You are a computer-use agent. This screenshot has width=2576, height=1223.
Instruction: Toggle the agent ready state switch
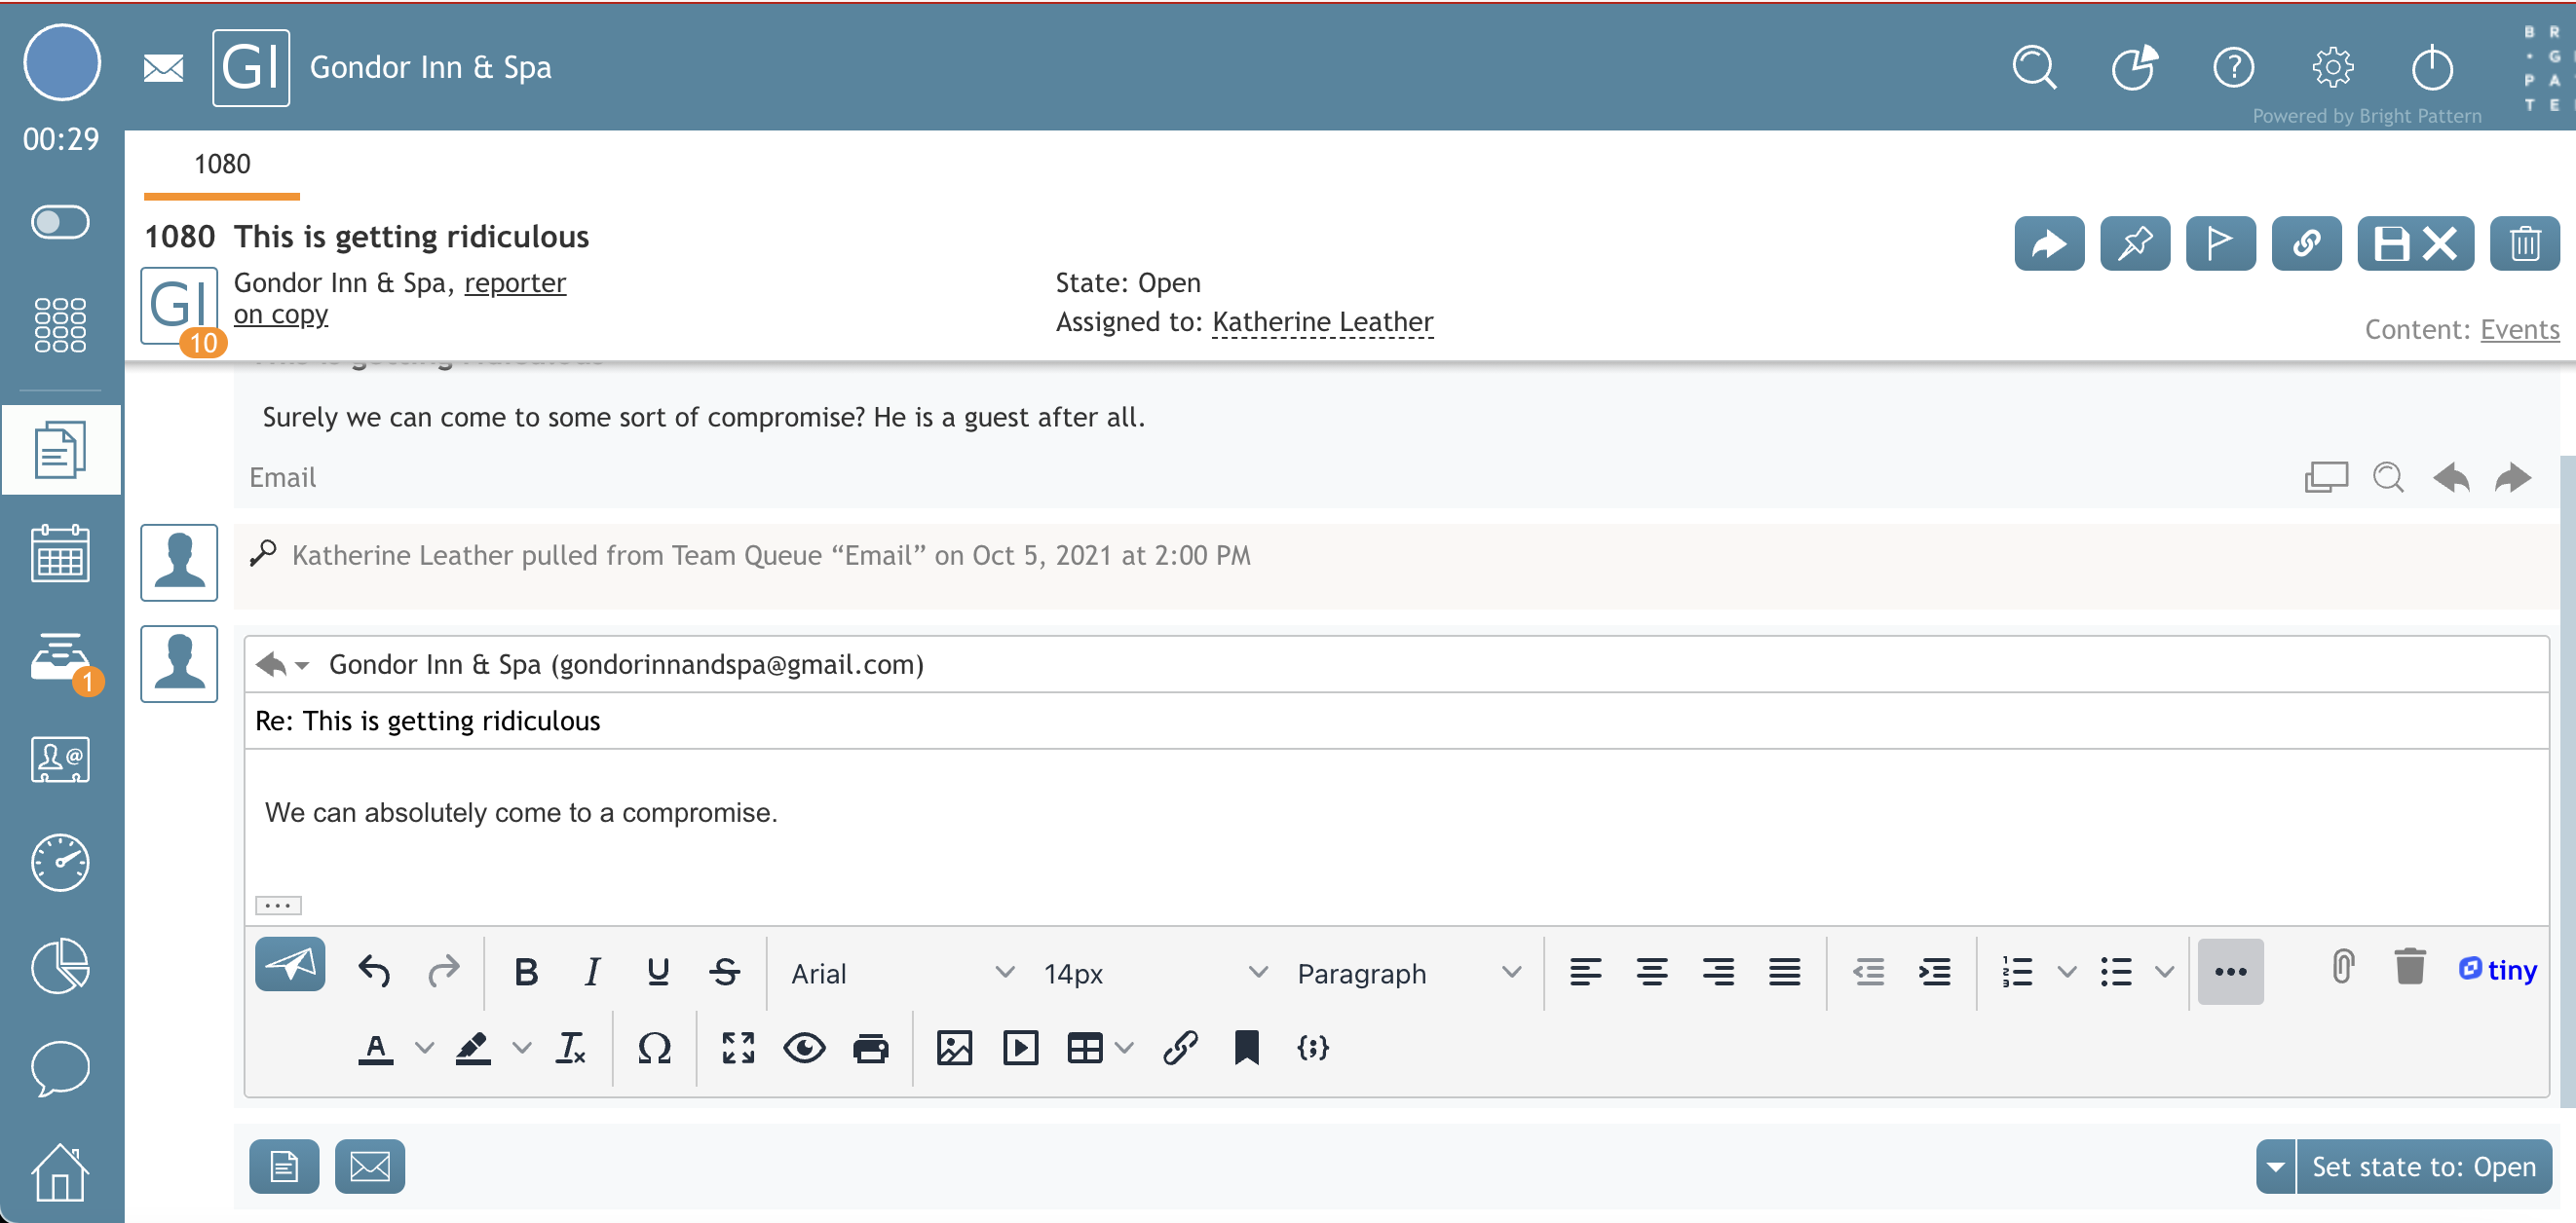click(x=60, y=223)
